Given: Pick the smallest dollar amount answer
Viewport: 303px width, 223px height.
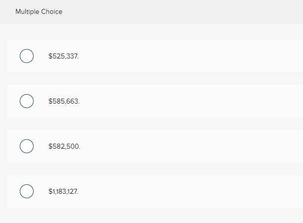Looking at the screenshot, I should pos(27,56).
